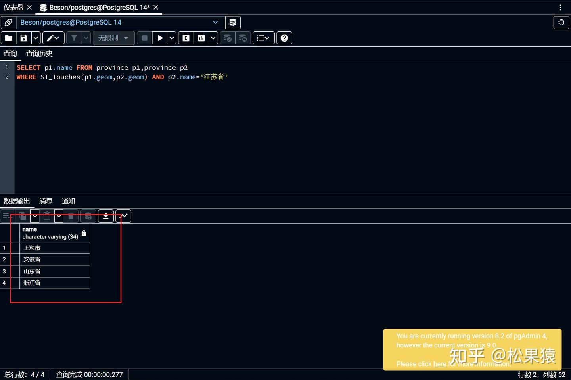Click the download results as CSV icon
571x380 pixels.
click(x=106, y=216)
